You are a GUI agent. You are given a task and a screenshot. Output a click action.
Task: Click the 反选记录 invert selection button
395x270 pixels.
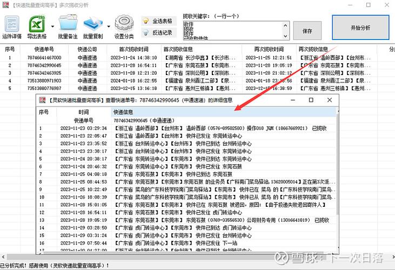[158, 33]
